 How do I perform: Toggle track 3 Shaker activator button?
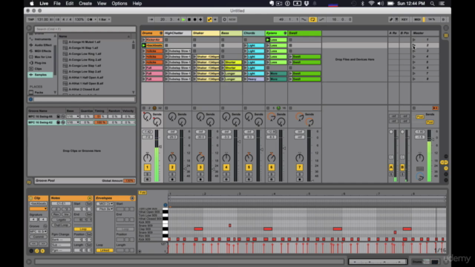click(x=200, y=168)
